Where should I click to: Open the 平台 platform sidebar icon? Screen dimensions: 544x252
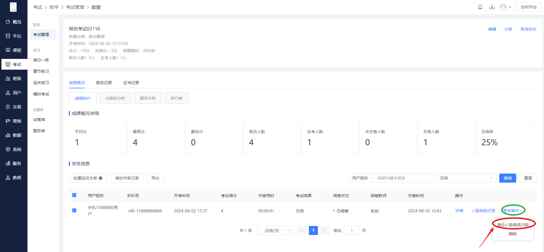tap(8, 36)
